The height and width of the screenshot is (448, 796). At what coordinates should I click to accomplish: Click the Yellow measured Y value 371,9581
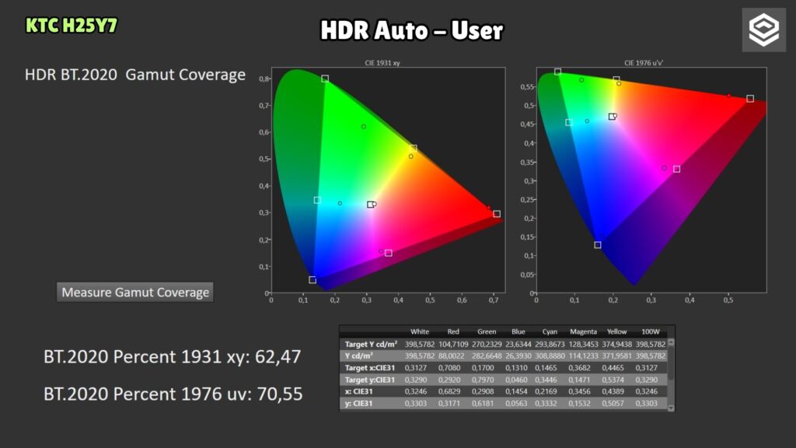point(616,355)
